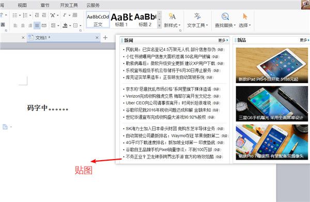Align text to the right

coord(30,25)
